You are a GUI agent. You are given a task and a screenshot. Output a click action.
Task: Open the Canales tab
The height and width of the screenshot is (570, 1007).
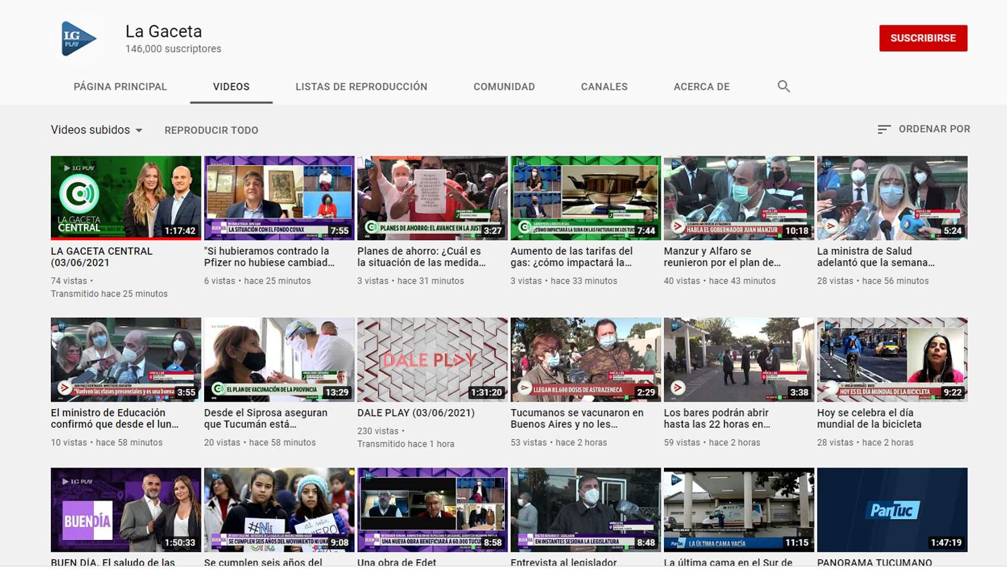pos(604,87)
